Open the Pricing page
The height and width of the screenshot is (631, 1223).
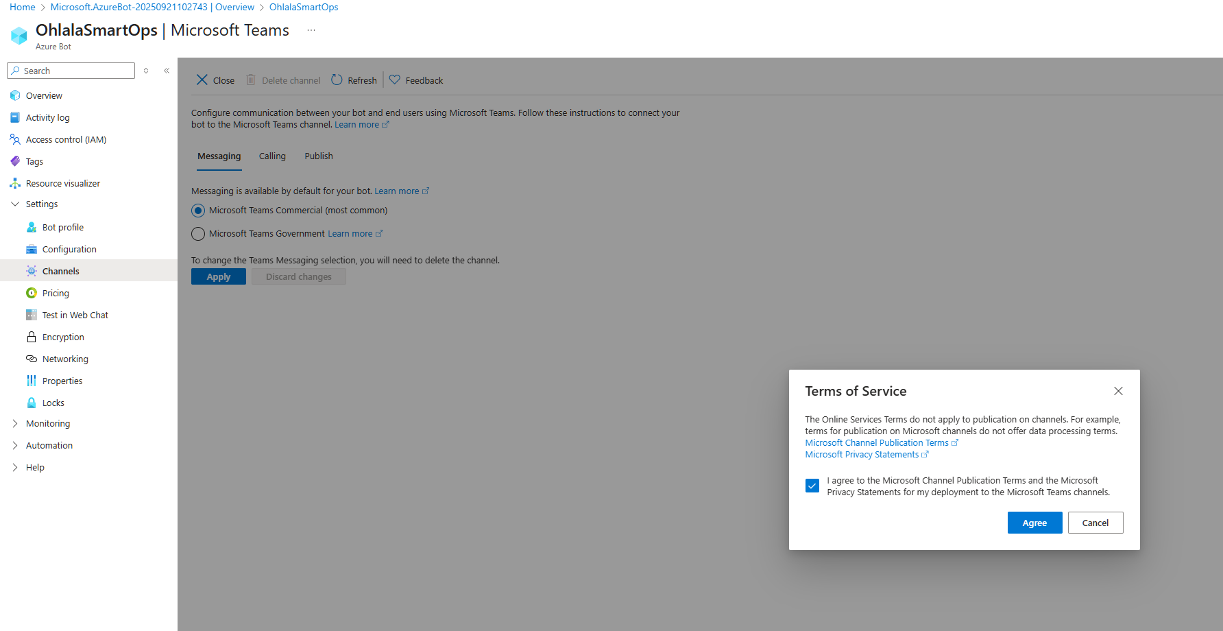point(56,294)
